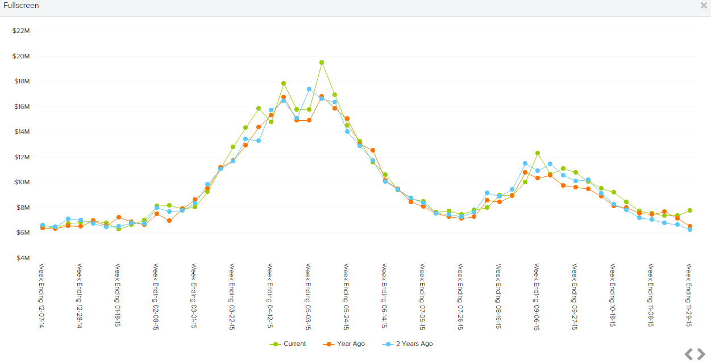
Task: Select the first green point above Week Ending 04-12-15
Action: [271, 121]
